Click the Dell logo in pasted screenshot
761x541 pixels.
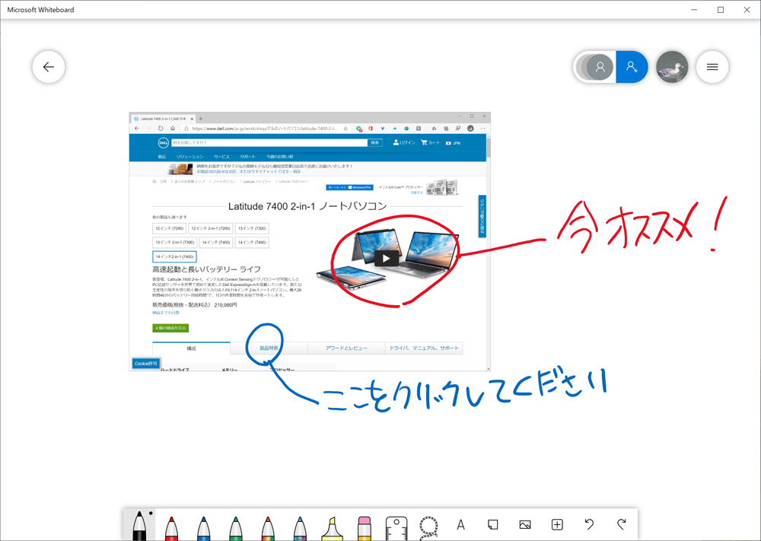pos(164,142)
